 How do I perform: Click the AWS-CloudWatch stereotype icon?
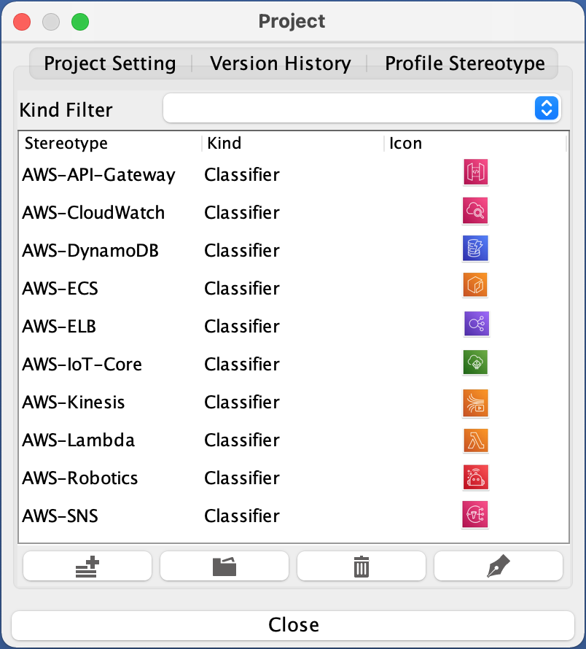475,211
